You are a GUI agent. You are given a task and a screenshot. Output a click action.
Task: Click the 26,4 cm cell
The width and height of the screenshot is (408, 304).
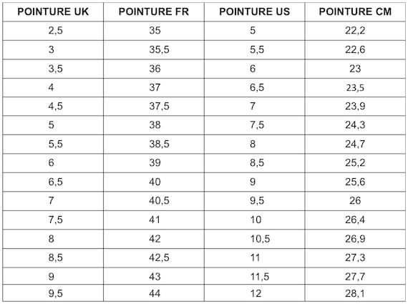pos(355,220)
